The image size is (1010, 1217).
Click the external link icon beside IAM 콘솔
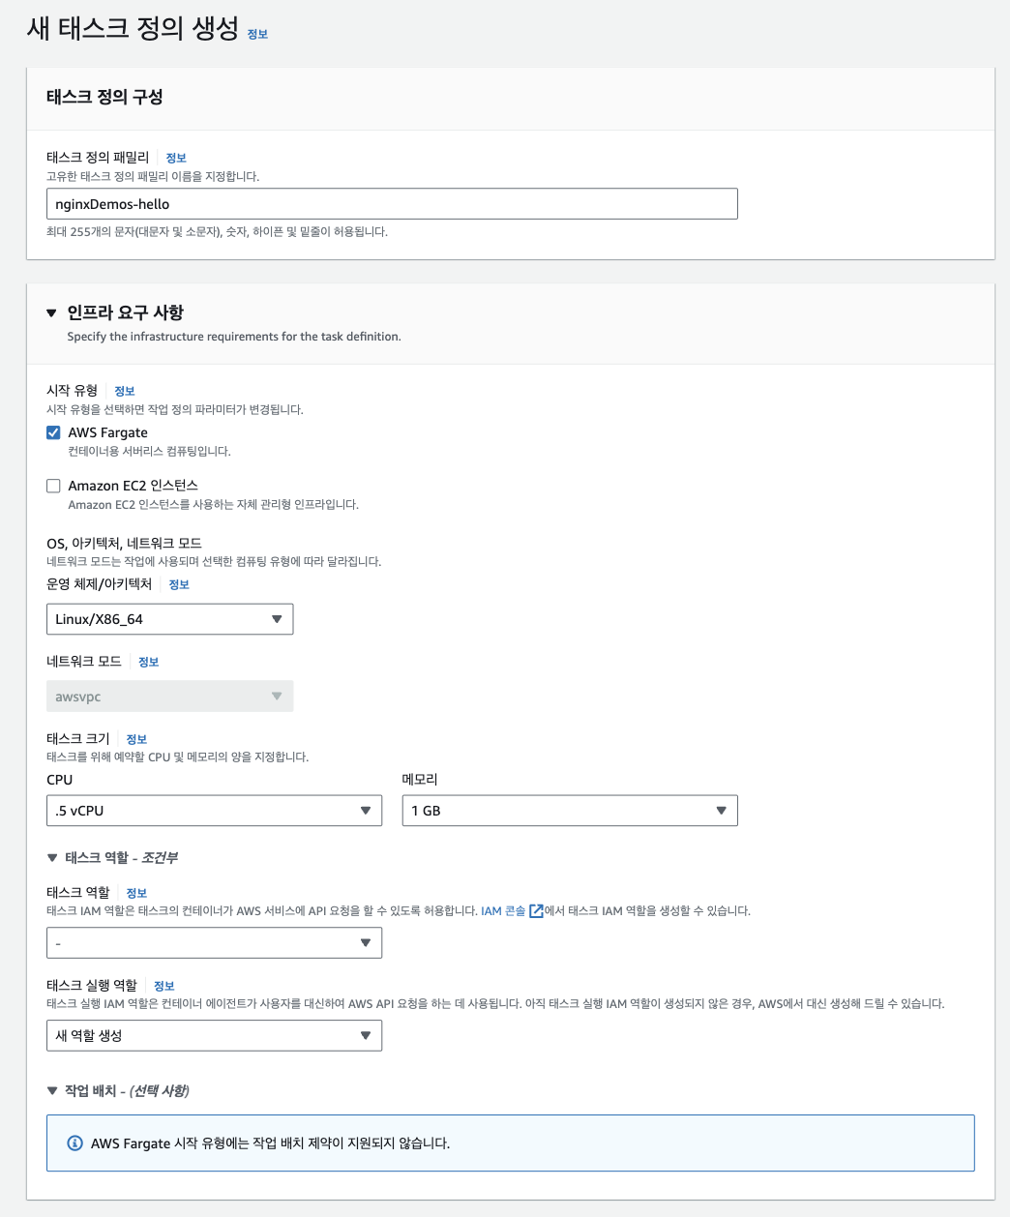(536, 910)
